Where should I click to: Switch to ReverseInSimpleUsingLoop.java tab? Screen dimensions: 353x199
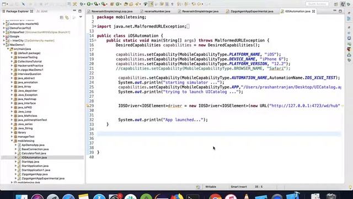(x=110, y=11)
